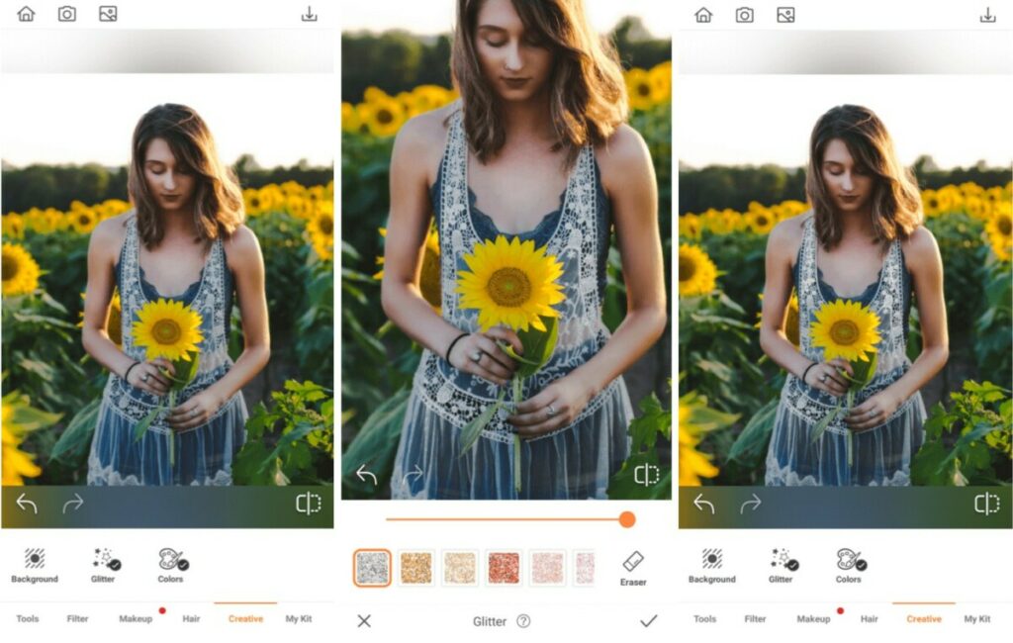Cancel the Glitter edit with the X

click(x=364, y=621)
